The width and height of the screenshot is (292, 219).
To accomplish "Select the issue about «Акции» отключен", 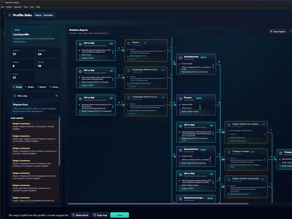I will 35,126.
